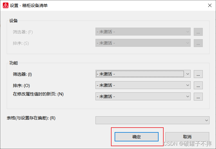Click the 功能 group heading
Image resolution: width=216 pixels, height=149 pixels.
[14, 63]
